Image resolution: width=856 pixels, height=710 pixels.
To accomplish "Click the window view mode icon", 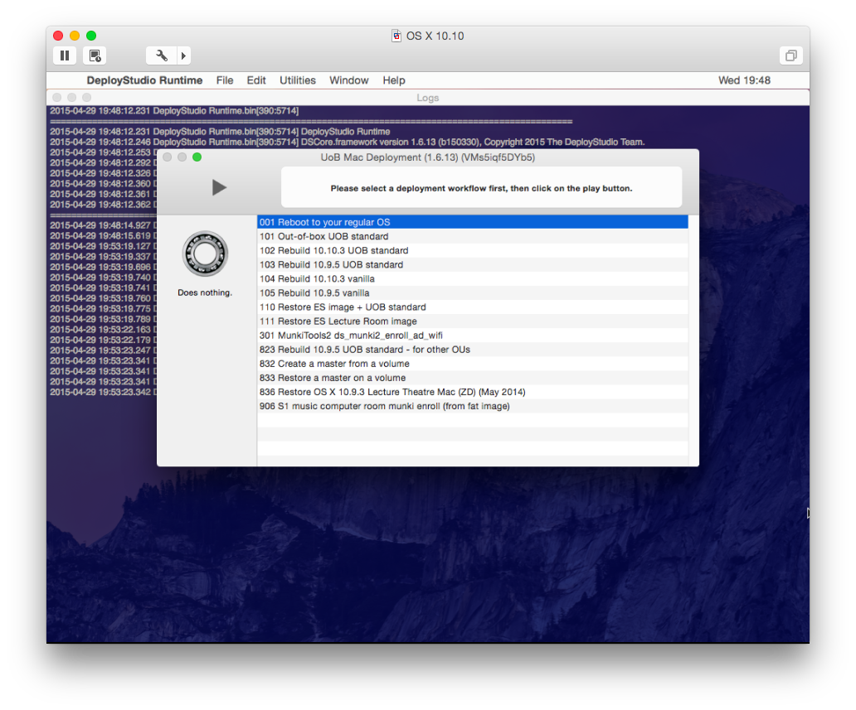I will click(x=791, y=56).
